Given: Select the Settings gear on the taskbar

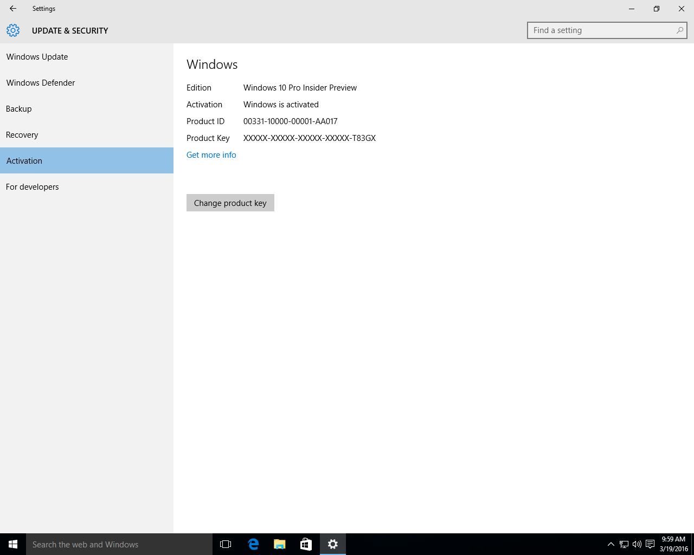Looking at the screenshot, I should [332, 544].
